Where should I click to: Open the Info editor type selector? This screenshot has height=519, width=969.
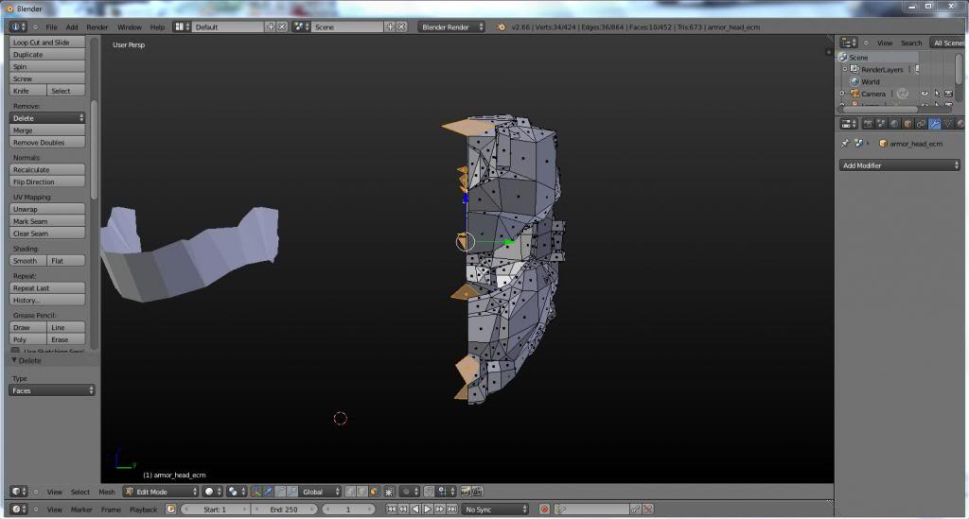(x=19, y=27)
